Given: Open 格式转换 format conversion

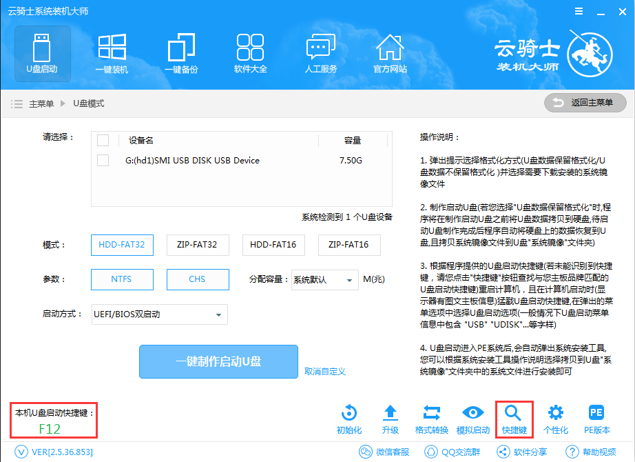Looking at the screenshot, I should click(431, 417).
